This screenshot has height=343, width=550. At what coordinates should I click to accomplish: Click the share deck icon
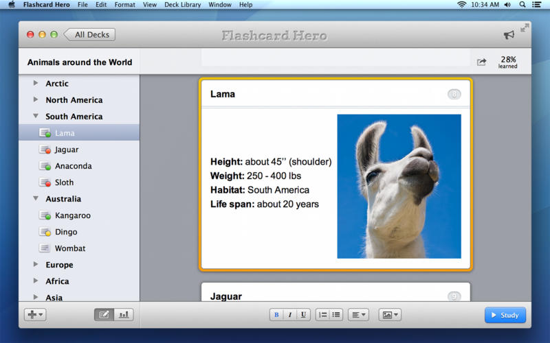click(x=482, y=62)
